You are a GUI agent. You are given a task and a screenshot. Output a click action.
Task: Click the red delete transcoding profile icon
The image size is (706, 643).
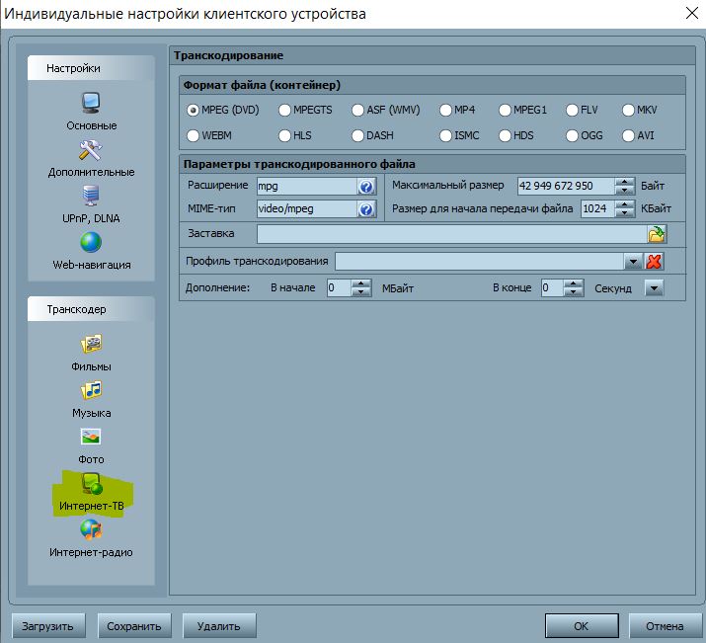[654, 262]
